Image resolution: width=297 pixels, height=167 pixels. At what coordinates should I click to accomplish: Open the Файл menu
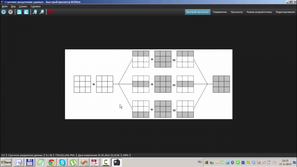pos(4,6)
